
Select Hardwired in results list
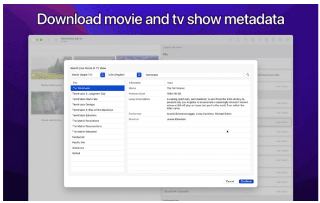pos(98,137)
